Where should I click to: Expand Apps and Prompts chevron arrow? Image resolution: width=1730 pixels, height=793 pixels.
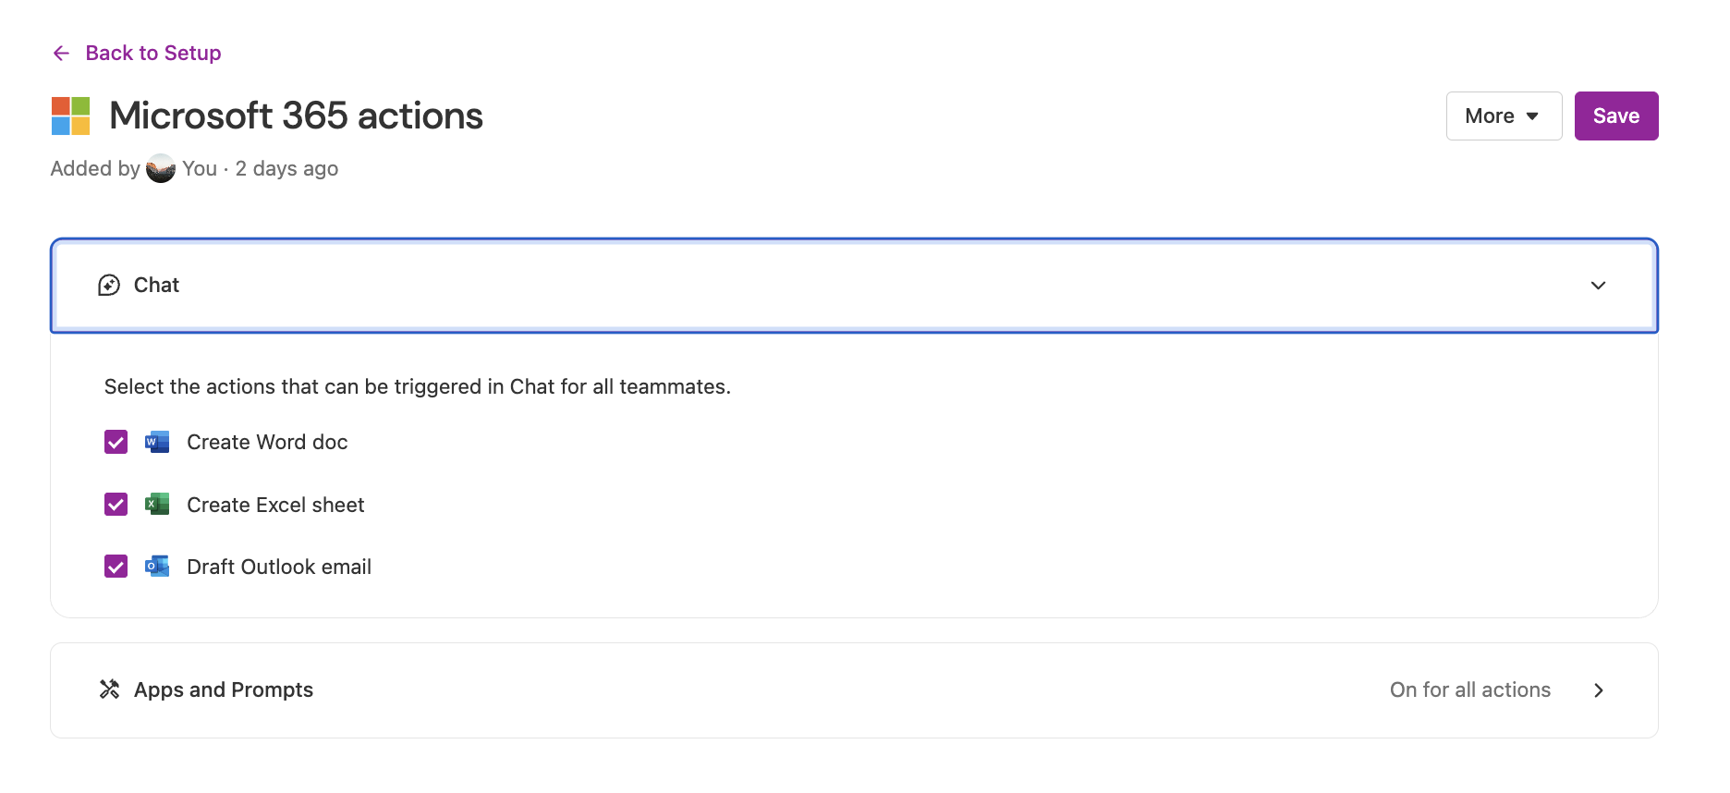1598,690
